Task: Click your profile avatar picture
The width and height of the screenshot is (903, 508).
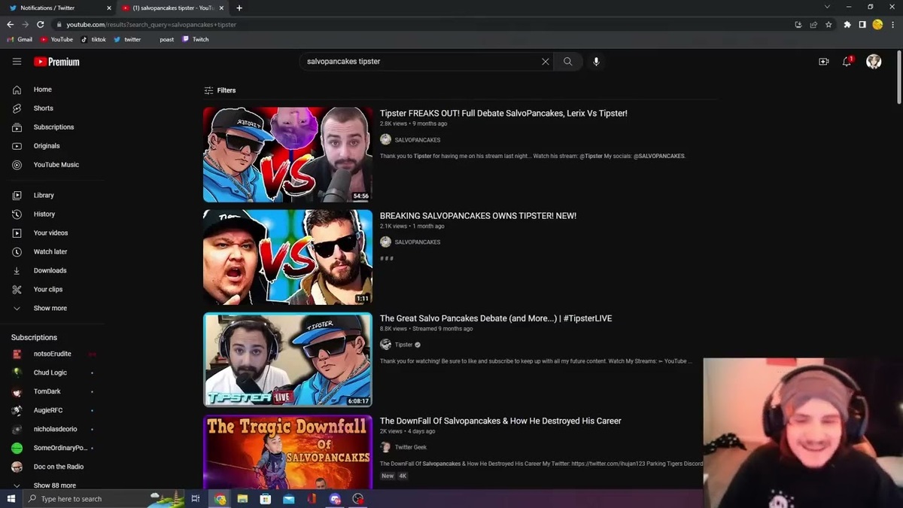Action: point(873,62)
